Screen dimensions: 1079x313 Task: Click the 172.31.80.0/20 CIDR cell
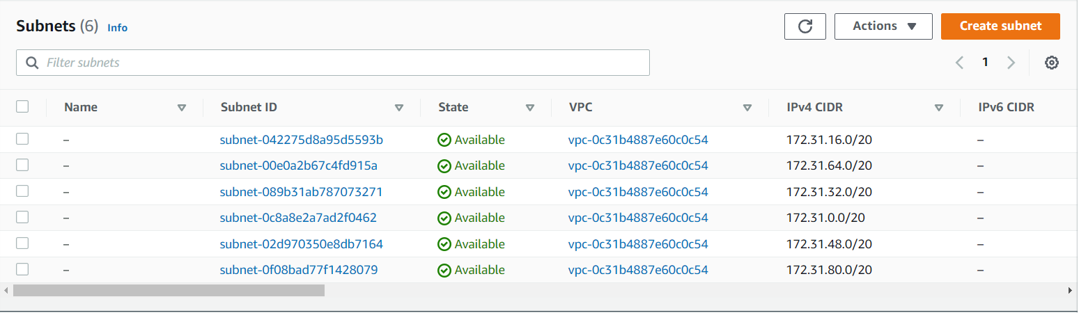[829, 270]
